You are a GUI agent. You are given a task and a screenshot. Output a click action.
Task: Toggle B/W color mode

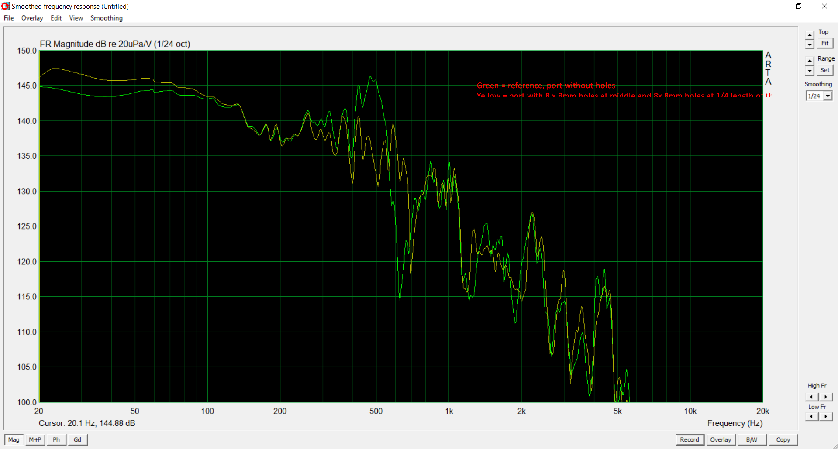click(x=752, y=439)
